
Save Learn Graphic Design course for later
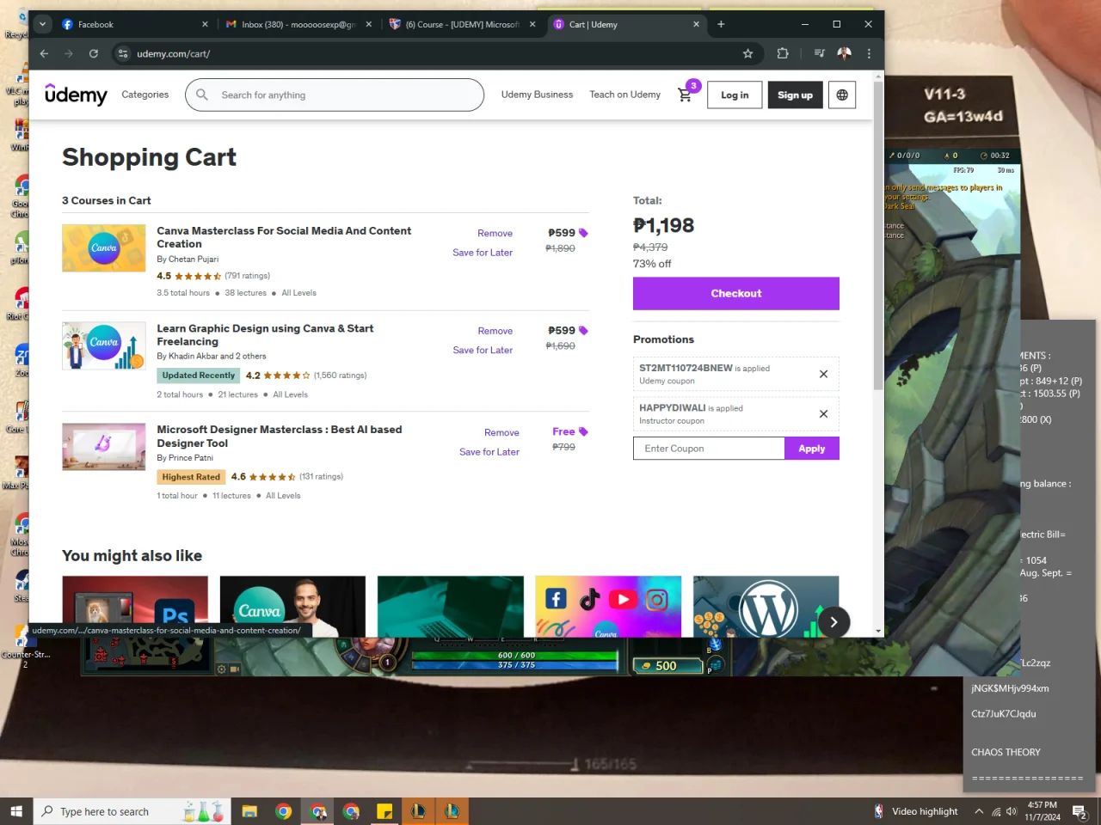483,350
